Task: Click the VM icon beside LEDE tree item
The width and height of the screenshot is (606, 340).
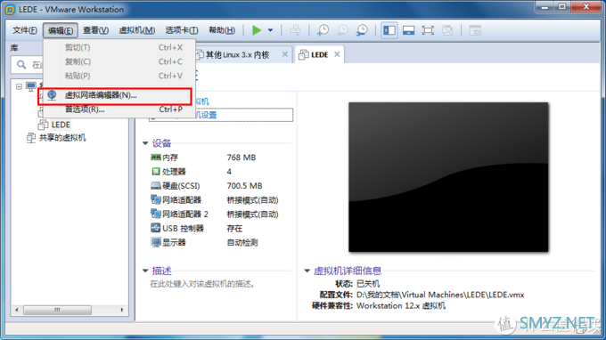Action: click(44, 125)
